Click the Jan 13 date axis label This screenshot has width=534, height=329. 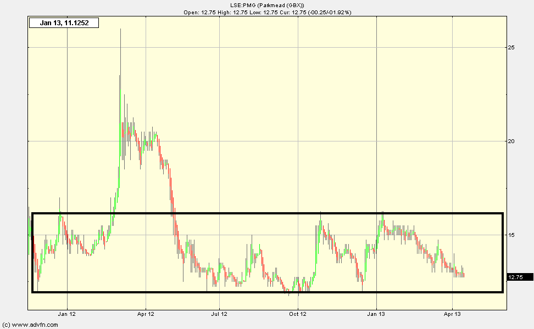tap(376, 314)
